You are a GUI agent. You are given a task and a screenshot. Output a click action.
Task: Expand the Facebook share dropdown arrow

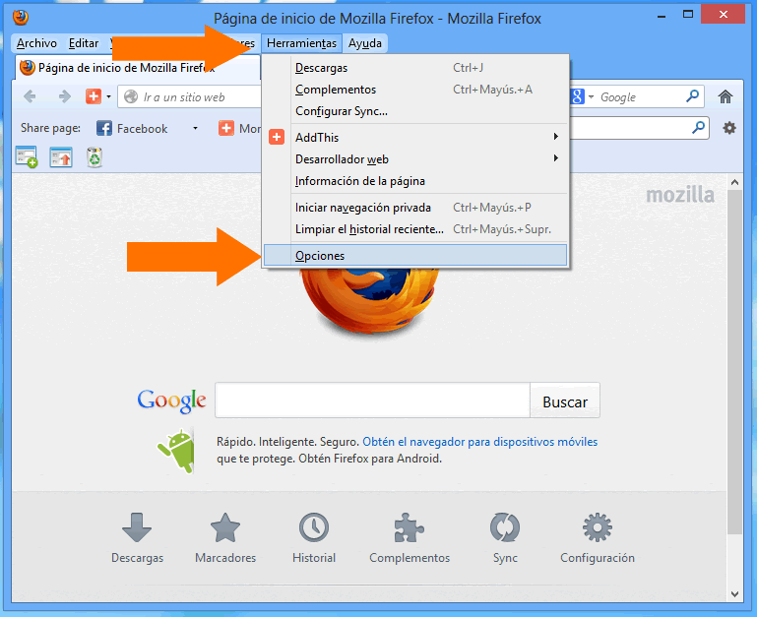(195, 129)
